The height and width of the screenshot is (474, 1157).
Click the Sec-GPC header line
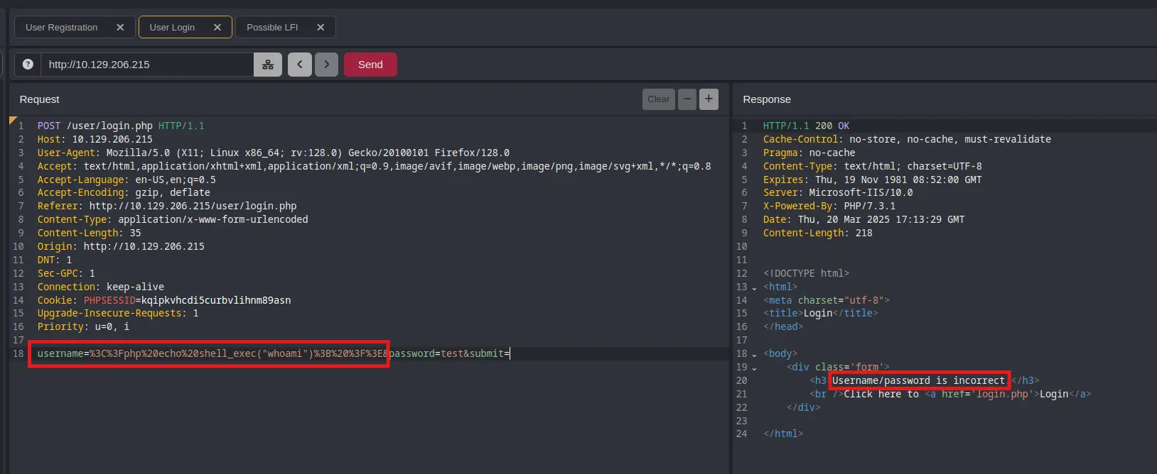click(66, 273)
